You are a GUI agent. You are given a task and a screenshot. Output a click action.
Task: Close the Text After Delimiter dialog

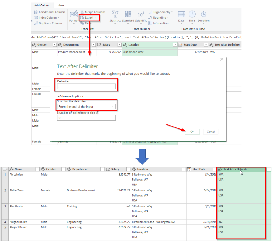pos(222,60)
